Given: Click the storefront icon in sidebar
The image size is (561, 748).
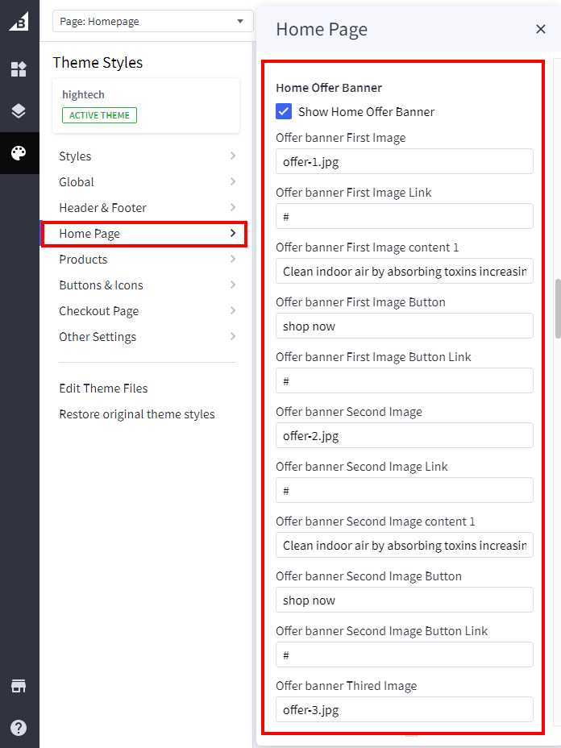Looking at the screenshot, I should (19, 686).
